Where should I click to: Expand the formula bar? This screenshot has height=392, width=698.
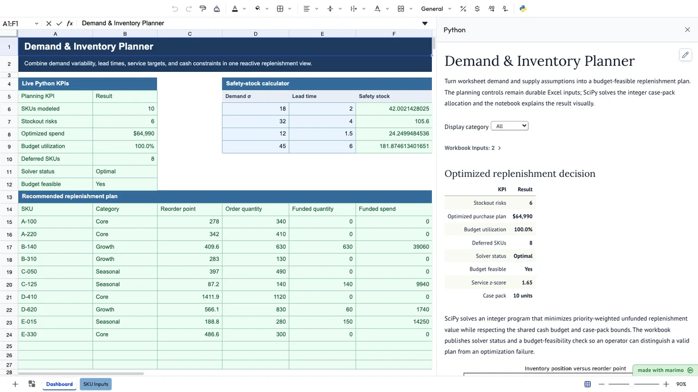(x=425, y=23)
